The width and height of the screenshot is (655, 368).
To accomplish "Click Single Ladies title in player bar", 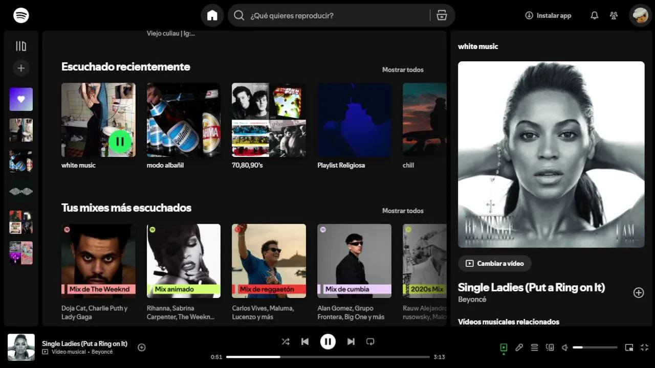I will coord(84,343).
